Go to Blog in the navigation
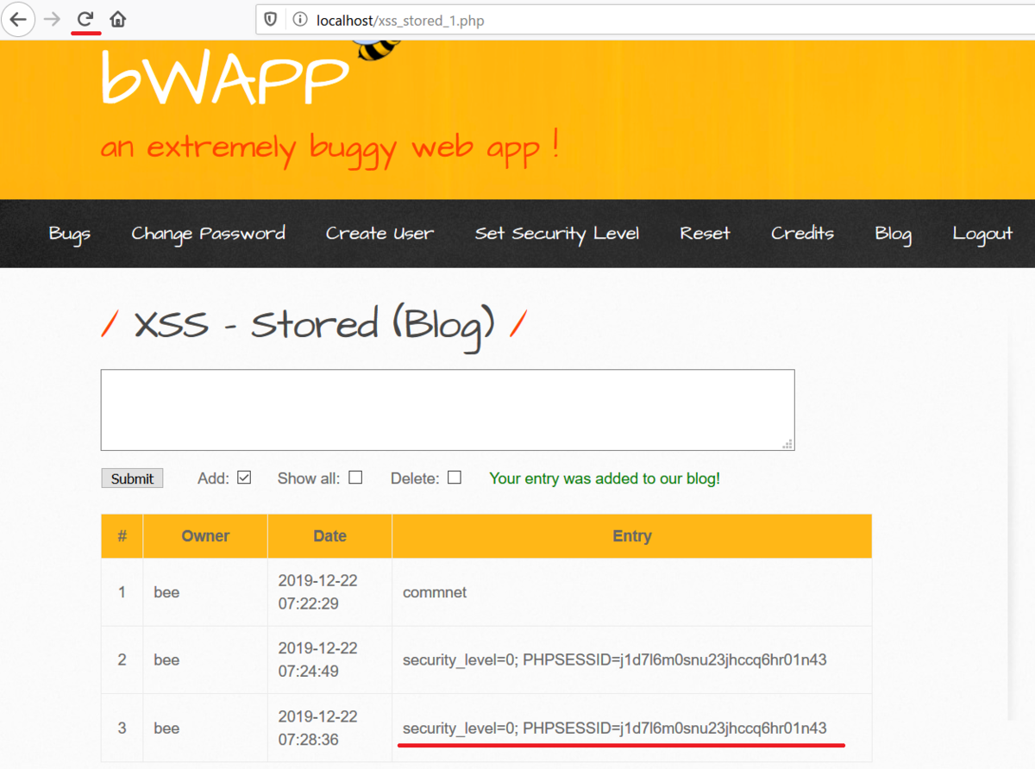The image size is (1035, 769). (x=893, y=234)
